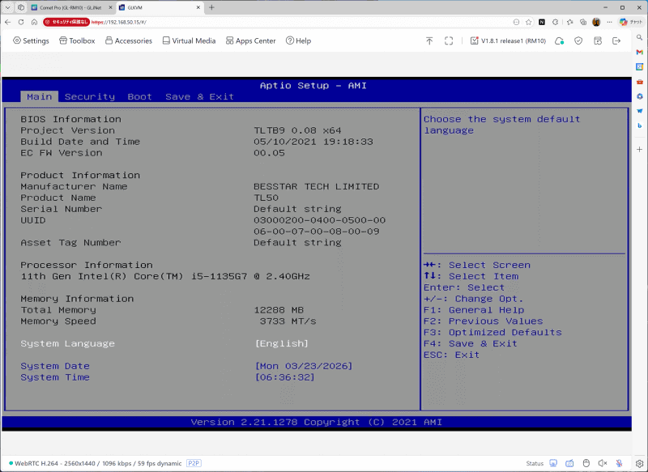
Task: Open the Help menu
Action: (x=298, y=40)
